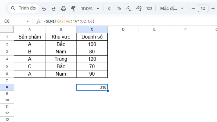Select column E header
The image size is (217, 122).
point(154,30)
